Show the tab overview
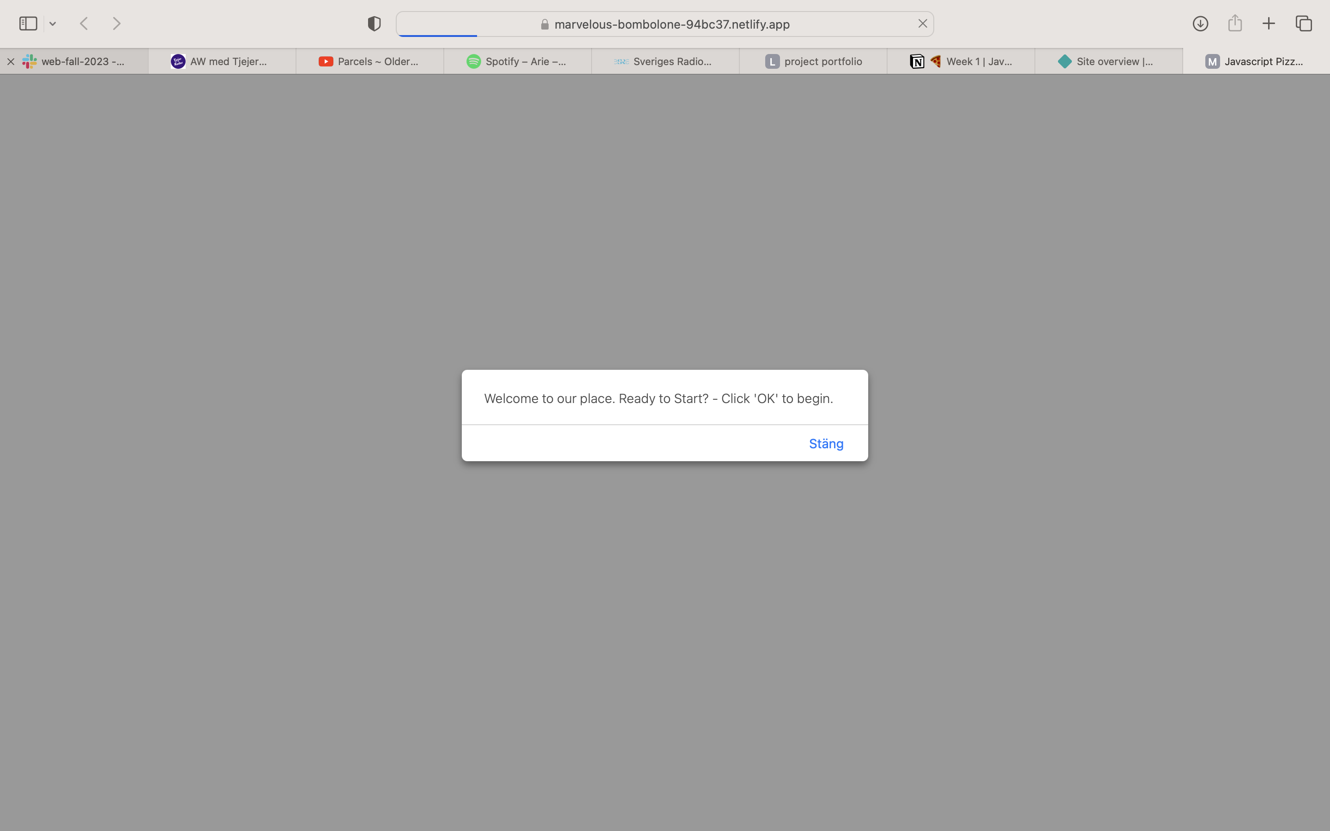The width and height of the screenshot is (1330, 831). pyautogui.click(x=1304, y=24)
